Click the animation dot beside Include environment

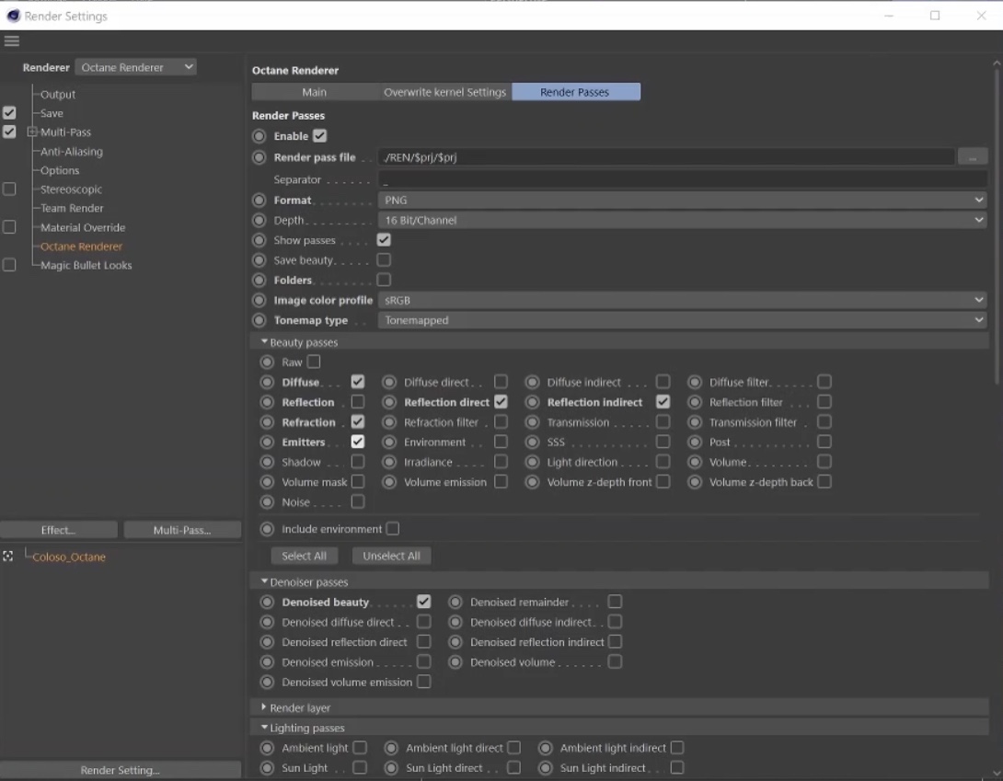click(x=267, y=529)
